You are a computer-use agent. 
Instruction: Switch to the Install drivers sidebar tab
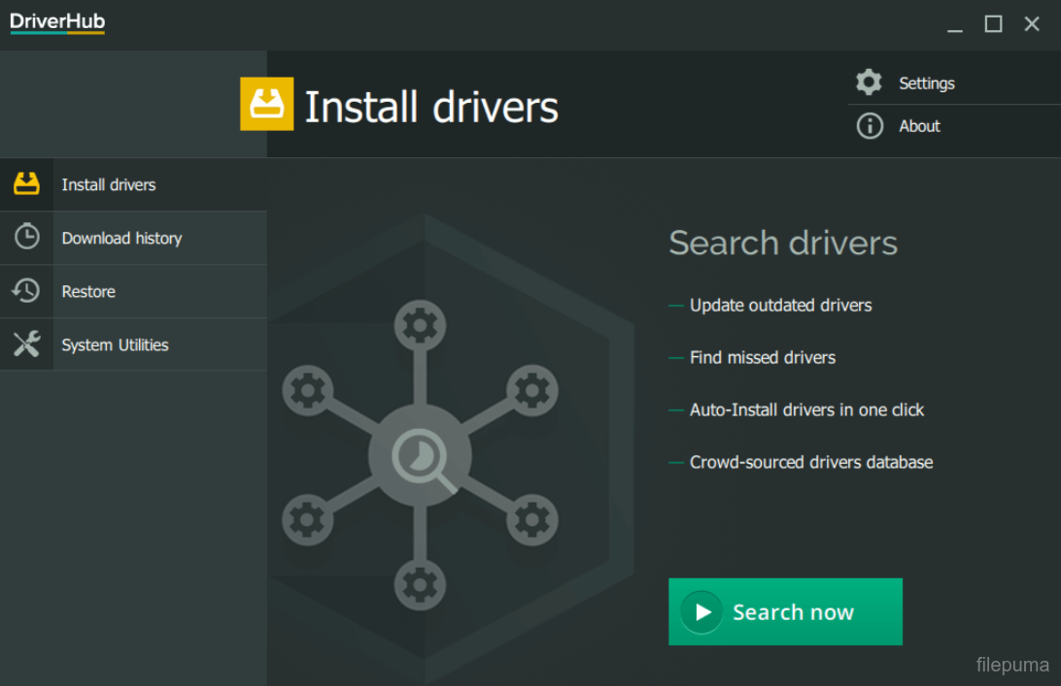point(109,184)
